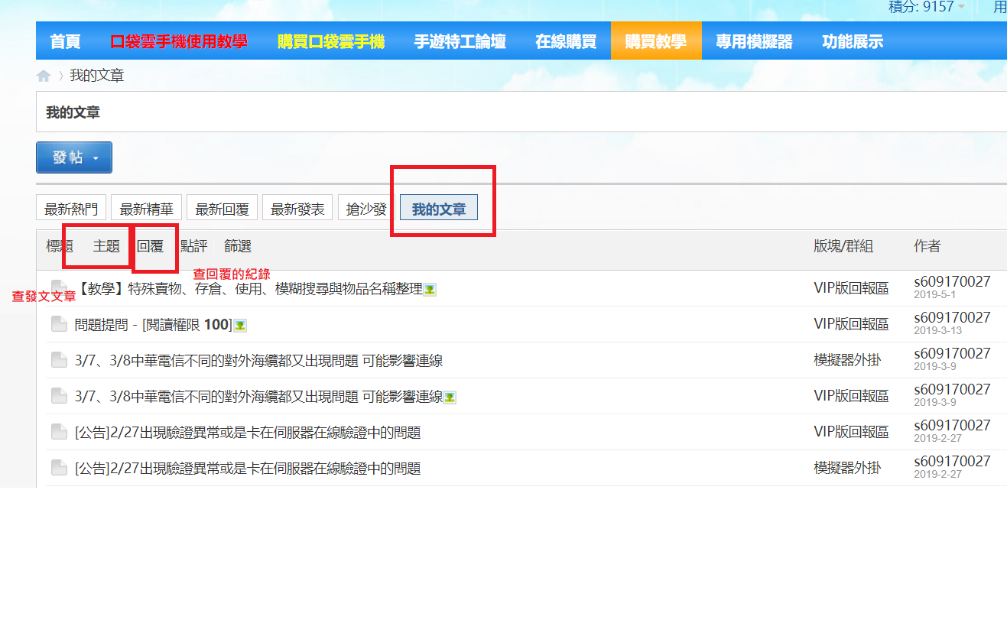
Task: Open 購買教學 in navigation bar
Action: [x=655, y=41]
